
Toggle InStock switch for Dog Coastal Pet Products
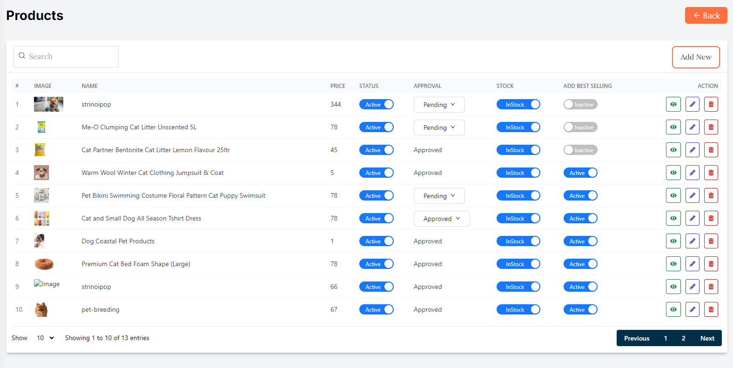point(518,241)
